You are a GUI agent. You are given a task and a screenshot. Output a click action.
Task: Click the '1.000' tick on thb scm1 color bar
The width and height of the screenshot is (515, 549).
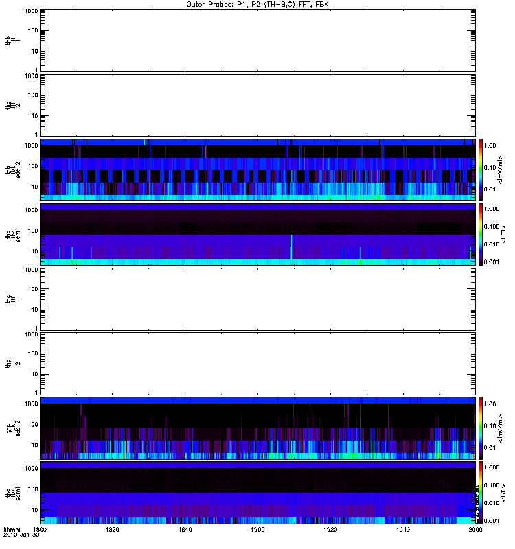(x=492, y=209)
